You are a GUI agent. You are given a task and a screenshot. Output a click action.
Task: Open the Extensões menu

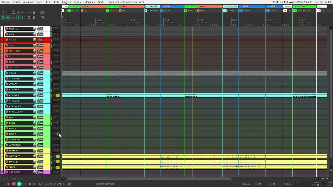(x=89, y=2)
